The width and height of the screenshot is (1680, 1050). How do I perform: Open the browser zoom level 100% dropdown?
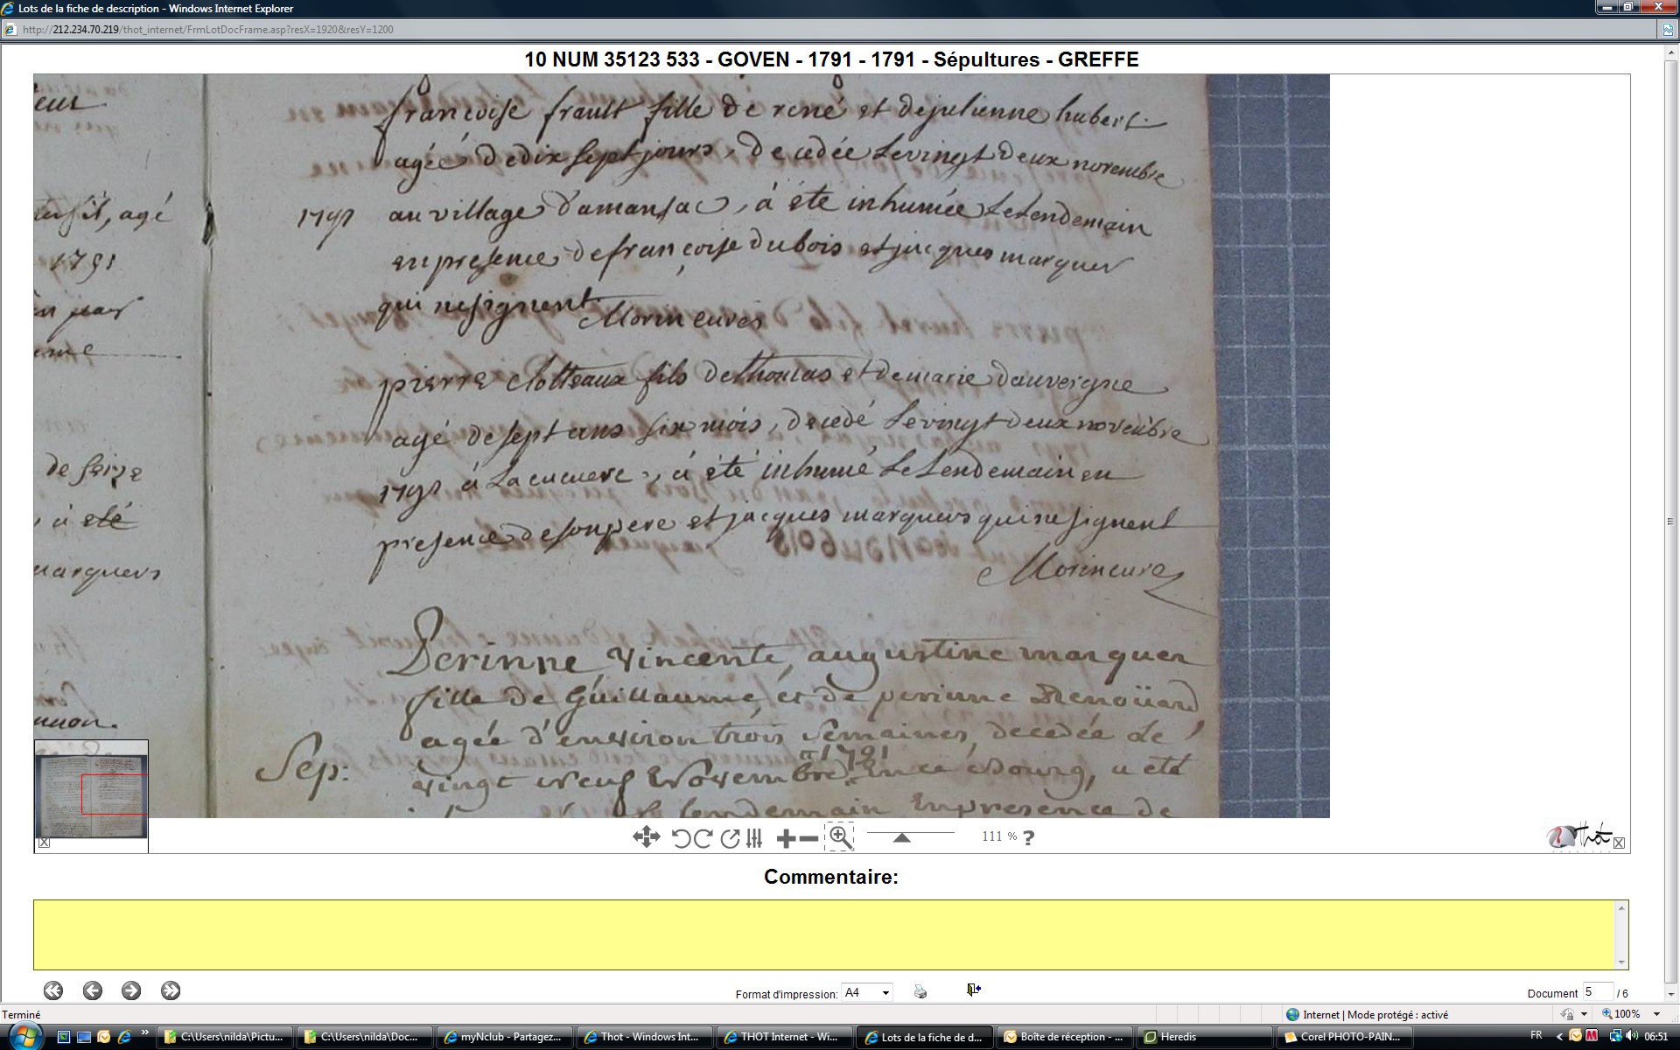(x=1656, y=1014)
